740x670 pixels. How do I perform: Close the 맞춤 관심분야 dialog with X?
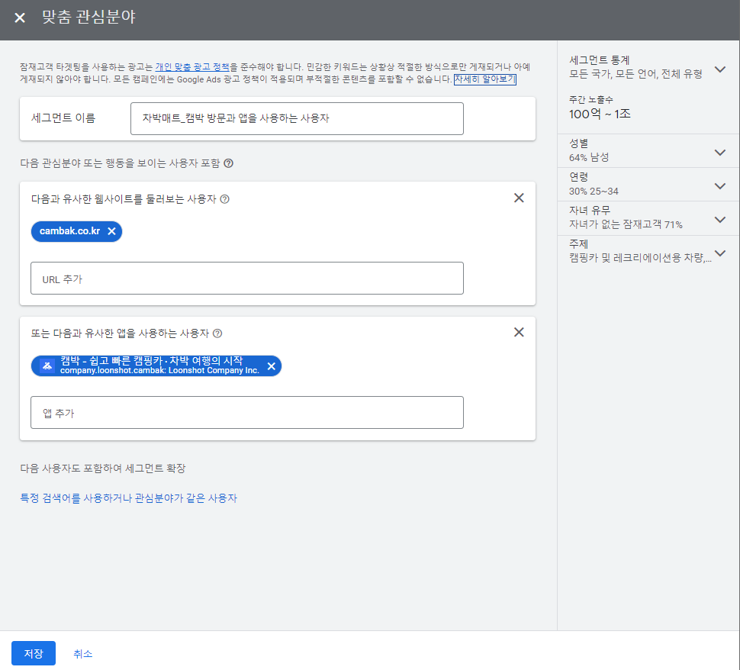click(x=20, y=18)
